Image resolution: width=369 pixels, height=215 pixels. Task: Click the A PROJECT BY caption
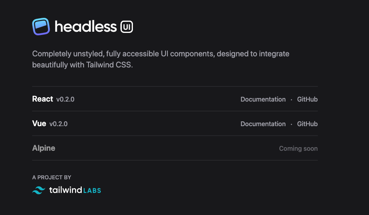point(52,177)
